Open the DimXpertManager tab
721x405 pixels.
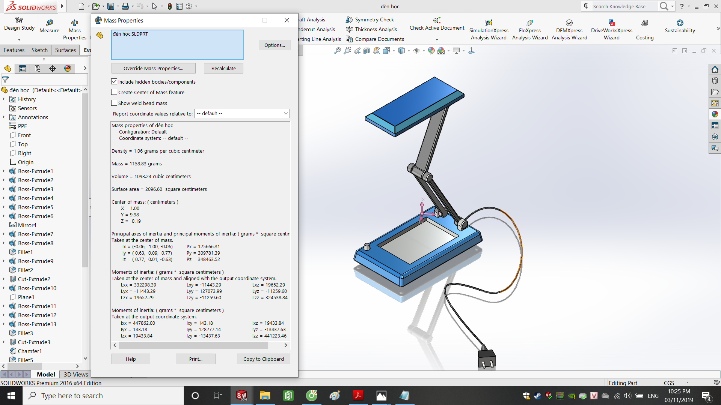click(53, 69)
